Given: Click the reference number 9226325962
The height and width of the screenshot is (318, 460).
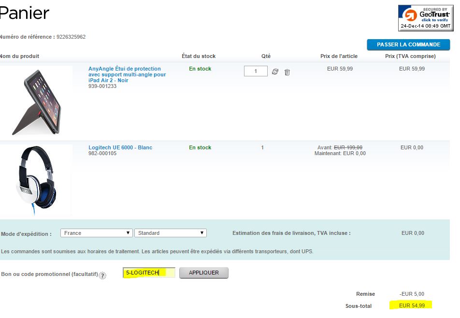Looking at the screenshot, I should click(71, 37).
